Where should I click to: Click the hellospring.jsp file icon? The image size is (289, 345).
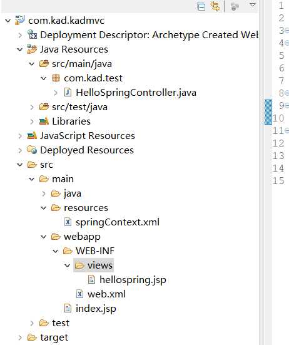pos(91,279)
